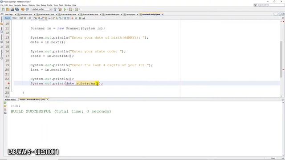Image resolution: width=285 pixels, height=160 pixels.
Task: Click the Build Project hammer icon
Action: [x=55, y=9]
